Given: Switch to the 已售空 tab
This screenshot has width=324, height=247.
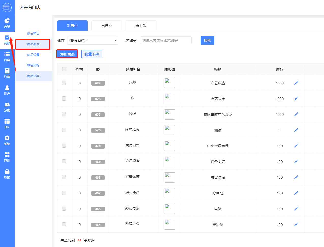Looking at the screenshot, I should (106, 26).
